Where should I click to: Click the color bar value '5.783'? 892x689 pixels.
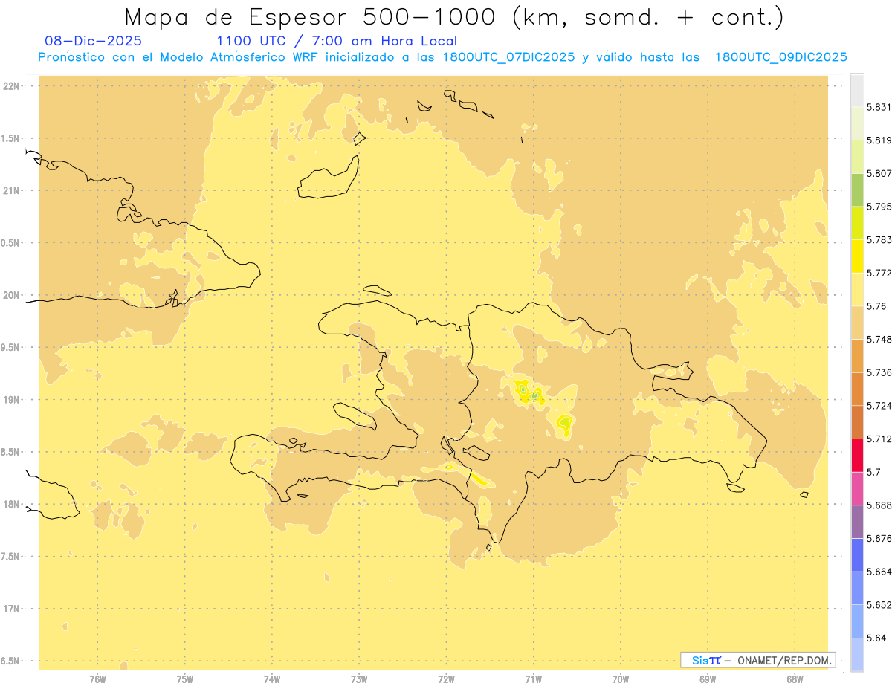click(x=879, y=239)
